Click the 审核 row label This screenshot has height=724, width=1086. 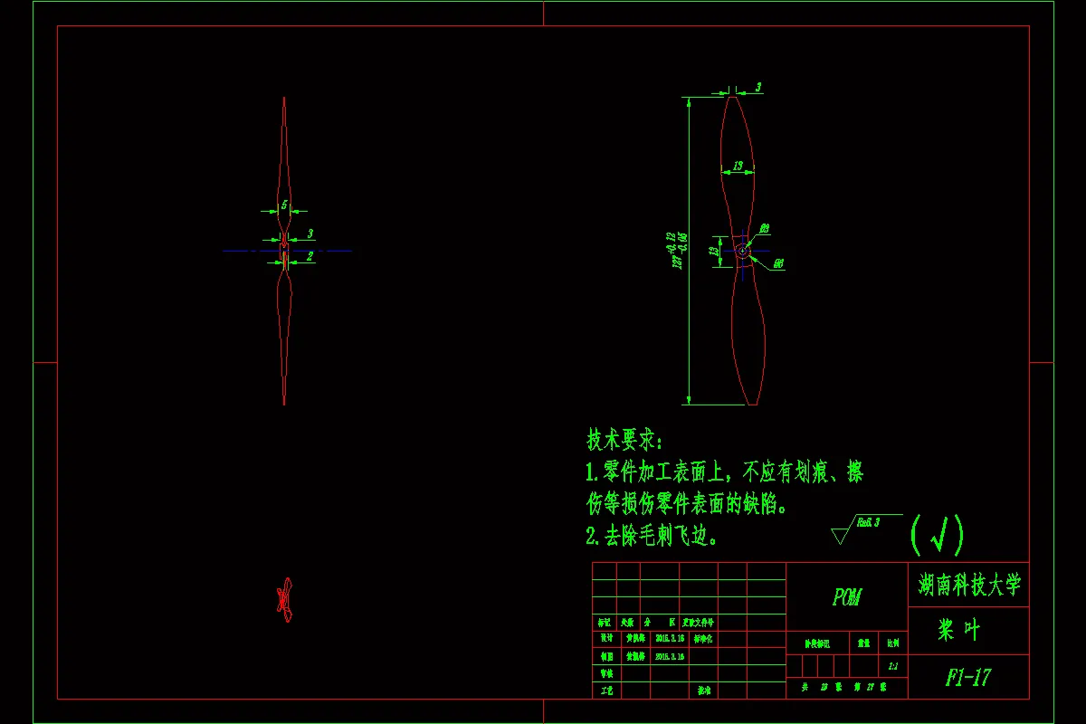tap(605, 673)
